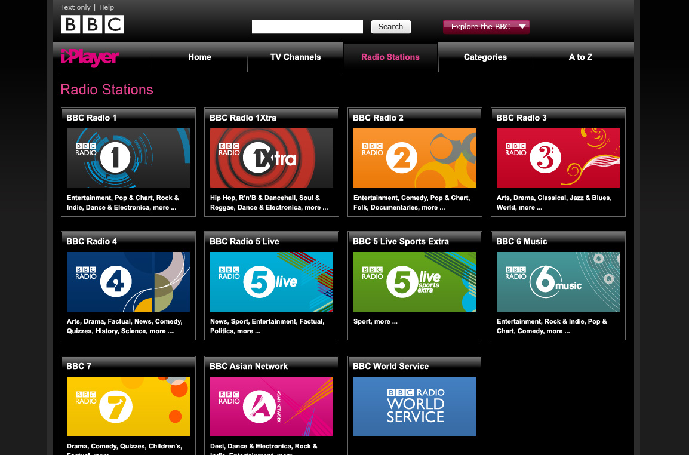Open the BBC Radio 1 station logo
The height and width of the screenshot is (455, 689).
(x=128, y=158)
